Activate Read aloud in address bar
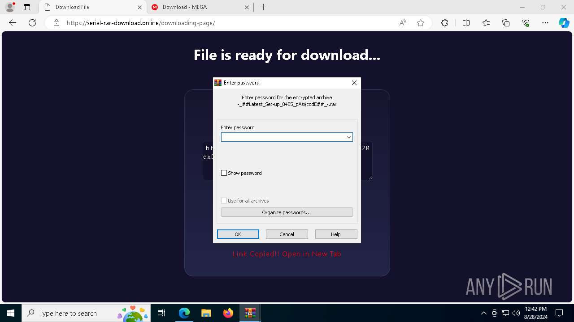This screenshot has width=574, height=322. coord(403,23)
